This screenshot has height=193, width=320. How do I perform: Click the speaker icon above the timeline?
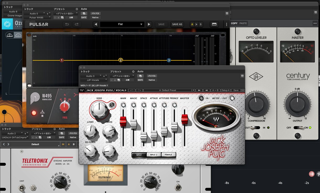tap(312, 174)
